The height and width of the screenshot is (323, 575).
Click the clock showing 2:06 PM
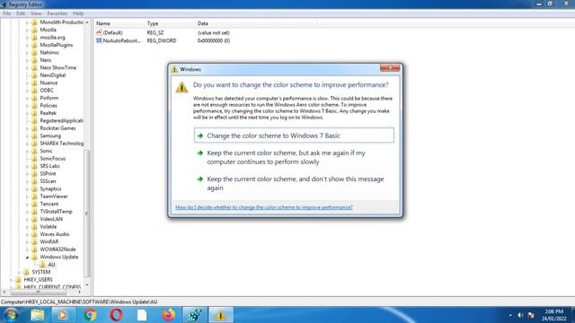pos(553,311)
